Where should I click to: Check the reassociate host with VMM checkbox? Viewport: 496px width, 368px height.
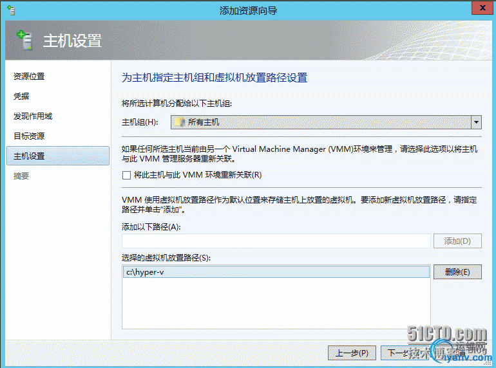coord(126,175)
